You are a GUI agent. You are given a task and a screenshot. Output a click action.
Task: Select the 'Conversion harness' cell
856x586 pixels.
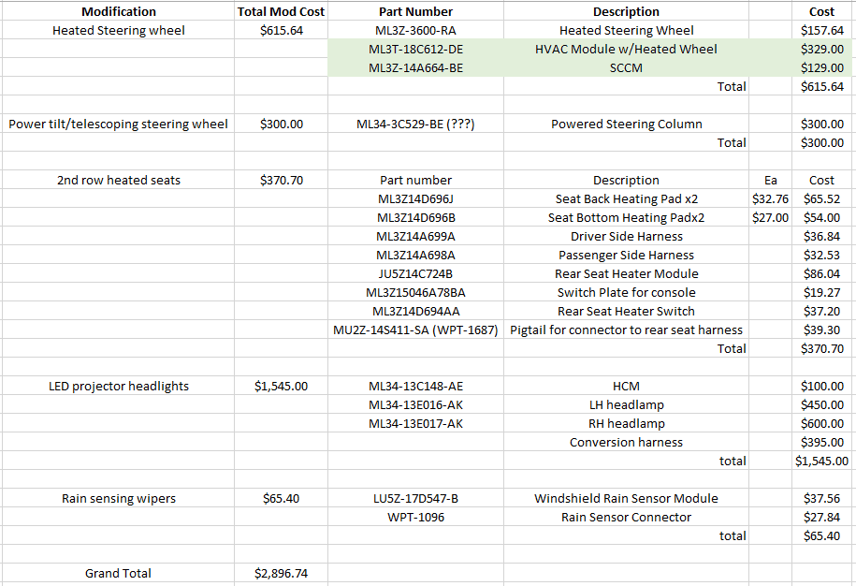[x=626, y=443]
